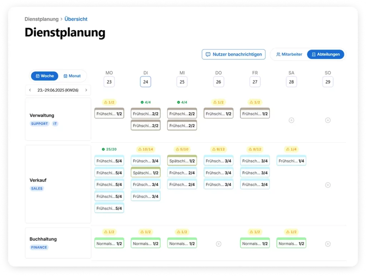Add shift for Buchhaltung on Sunday 29

coord(328,244)
